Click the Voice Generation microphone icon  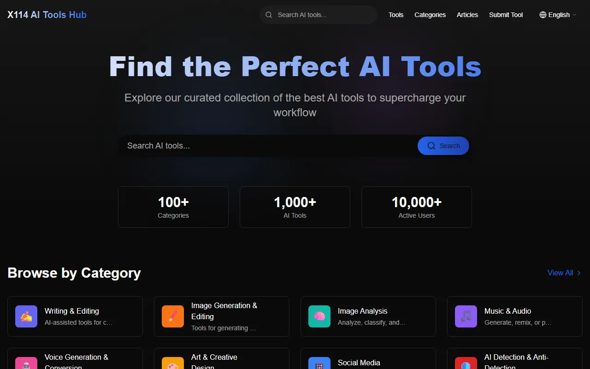pos(26,364)
